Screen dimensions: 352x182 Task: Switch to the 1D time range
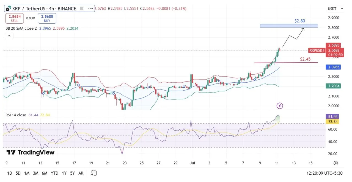click(x=10, y=173)
